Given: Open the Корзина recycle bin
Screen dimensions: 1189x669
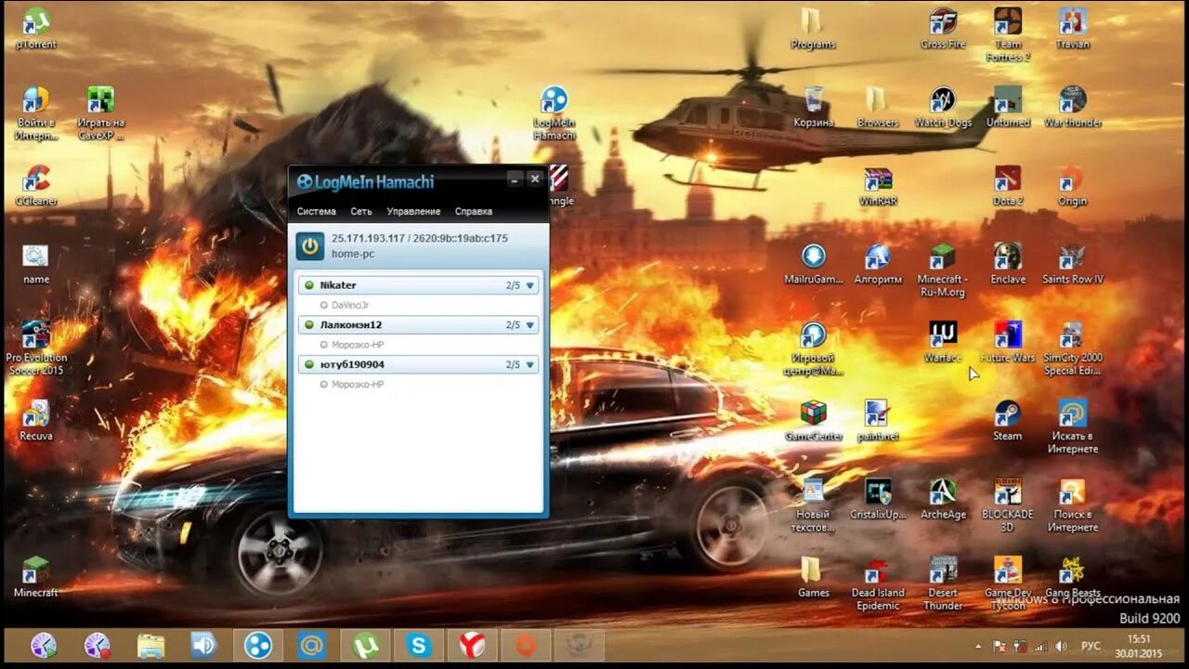Looking at the screenshot, I should click(x=813, y=106).
